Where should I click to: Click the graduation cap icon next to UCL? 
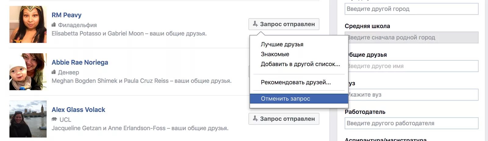(54, 119)
